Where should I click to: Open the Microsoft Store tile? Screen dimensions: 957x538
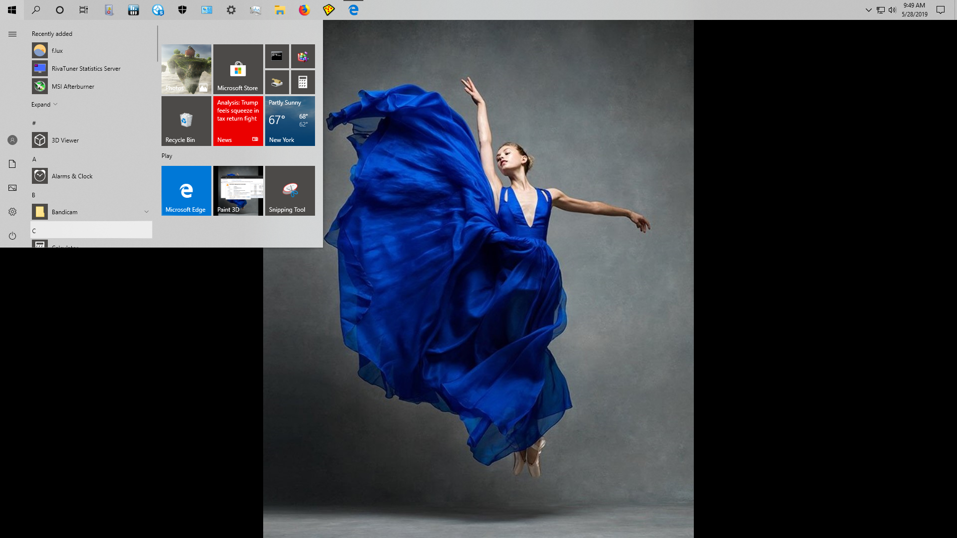[x=238, y=69]
